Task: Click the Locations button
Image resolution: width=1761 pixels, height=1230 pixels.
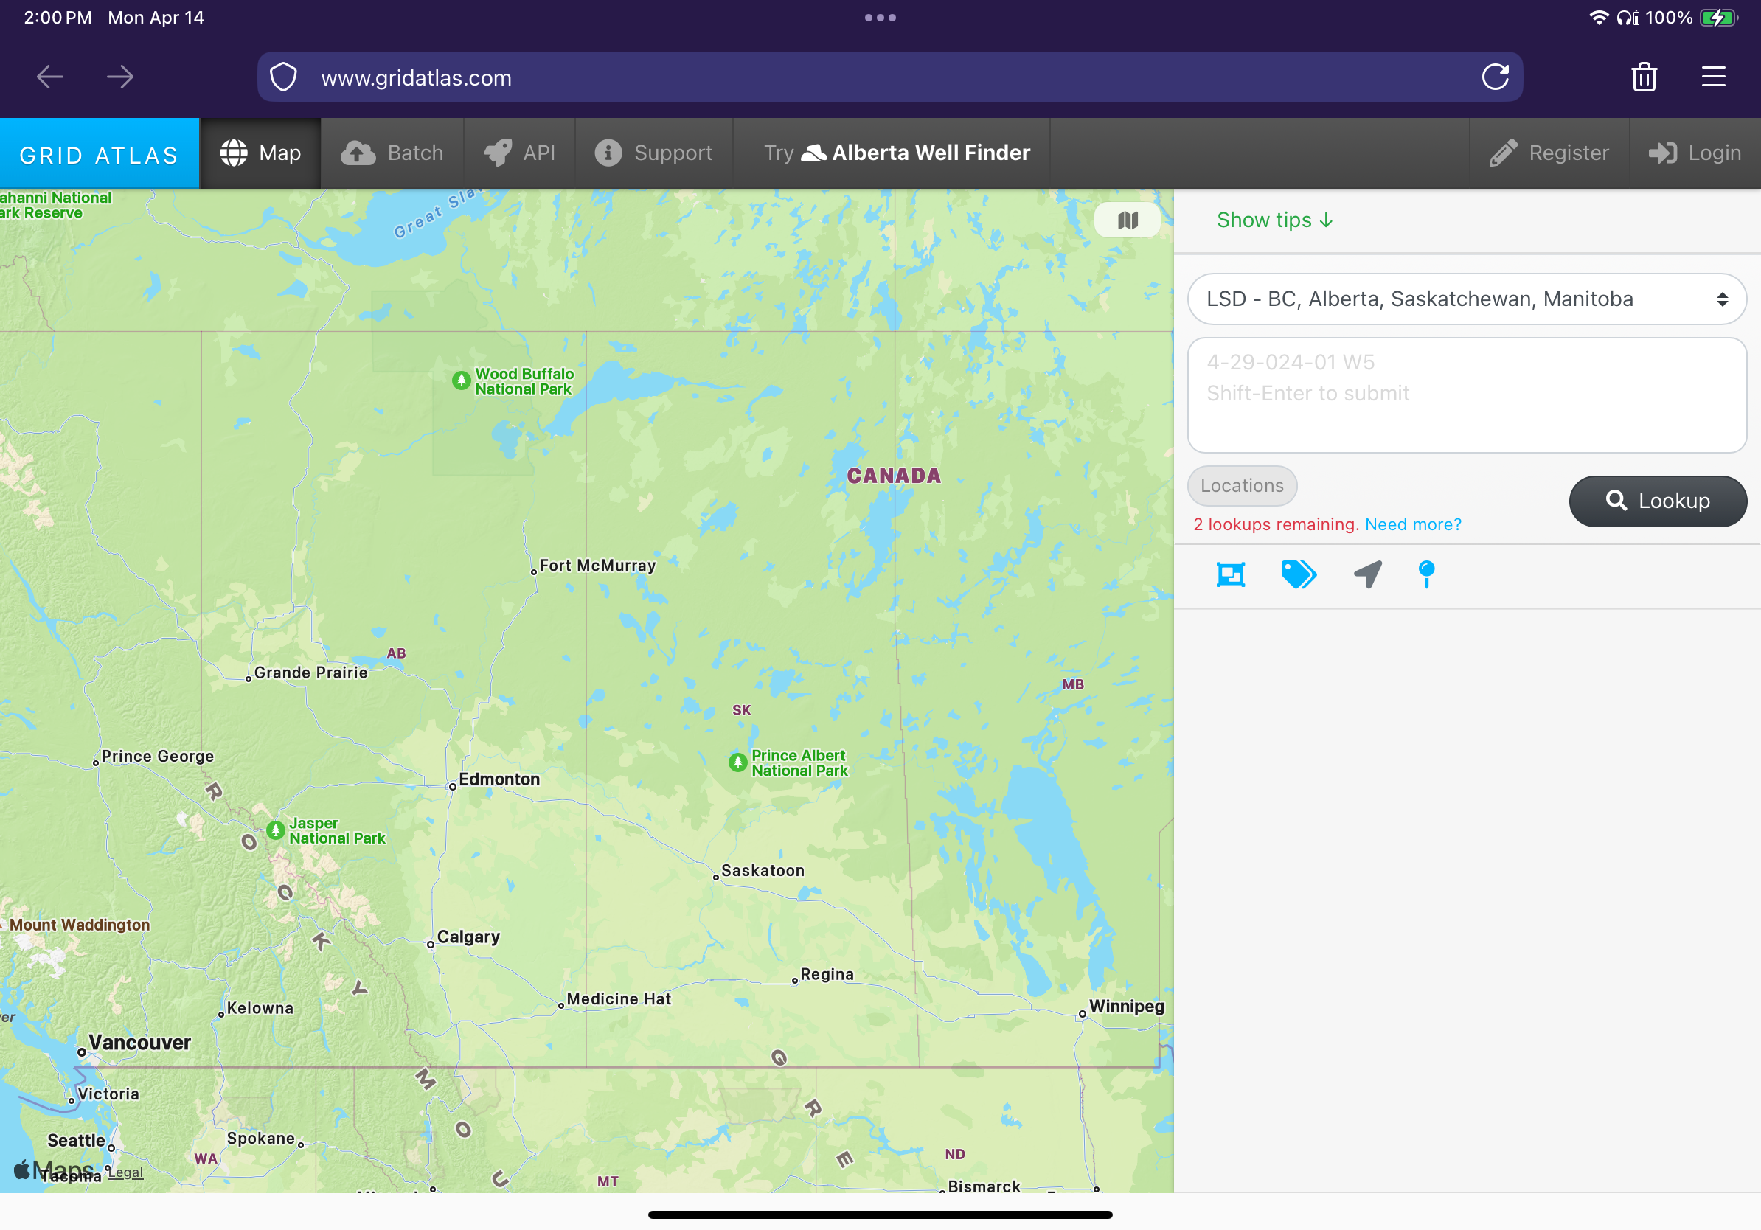Action: coord(1242,486)
